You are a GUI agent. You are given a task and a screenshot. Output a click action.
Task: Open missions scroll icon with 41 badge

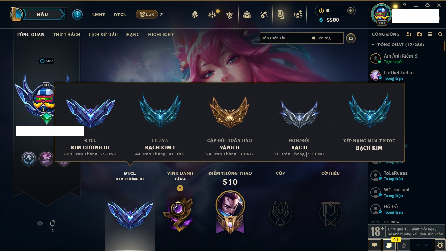click(x=389, y=245)
